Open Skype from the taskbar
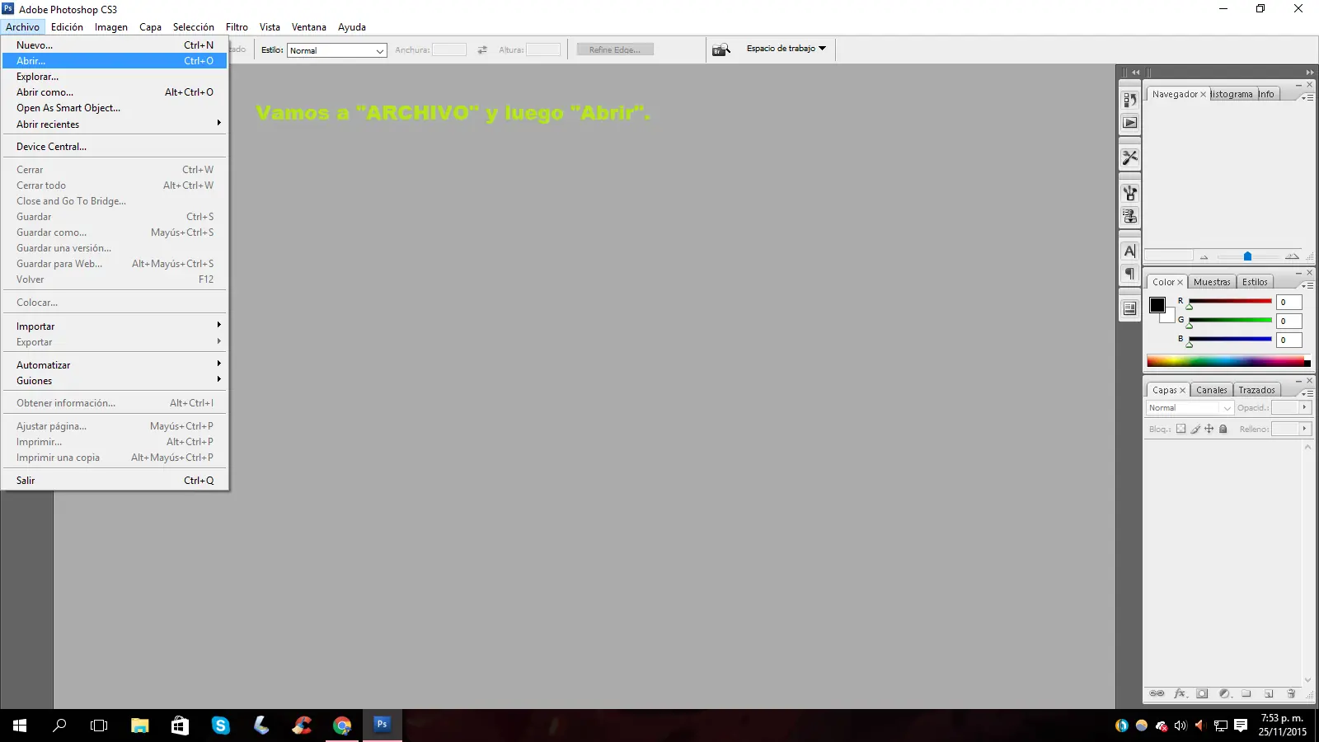1319x742 pixels. coord(220,726)
